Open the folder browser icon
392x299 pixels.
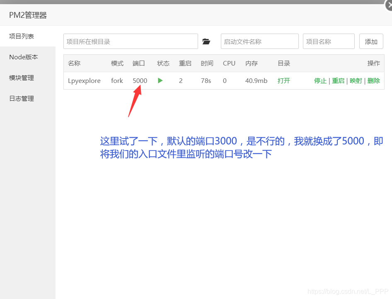pos(206,41)
